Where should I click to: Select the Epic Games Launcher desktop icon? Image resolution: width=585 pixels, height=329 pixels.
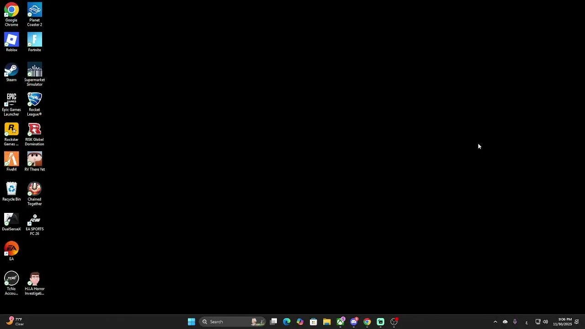click(x=11, y=104)
